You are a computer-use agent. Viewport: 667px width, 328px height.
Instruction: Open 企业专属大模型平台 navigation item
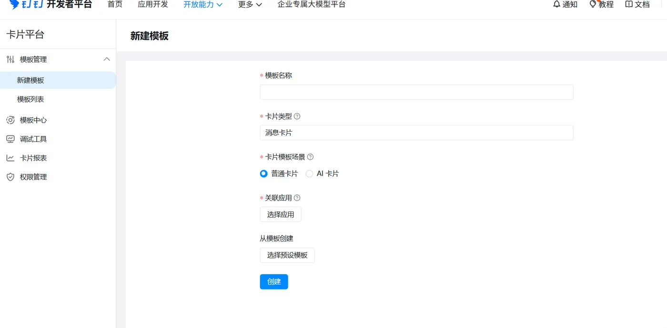(312, 4)
